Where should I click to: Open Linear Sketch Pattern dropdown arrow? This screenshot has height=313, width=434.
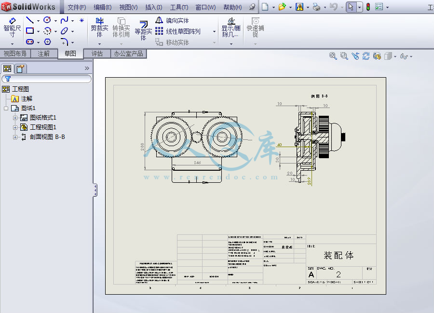[214, 31]
